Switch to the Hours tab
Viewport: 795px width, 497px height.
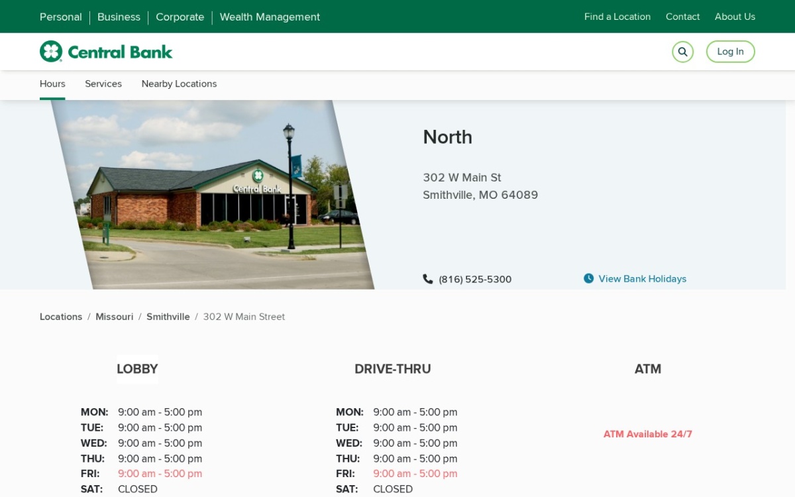[x=52, y=84]
